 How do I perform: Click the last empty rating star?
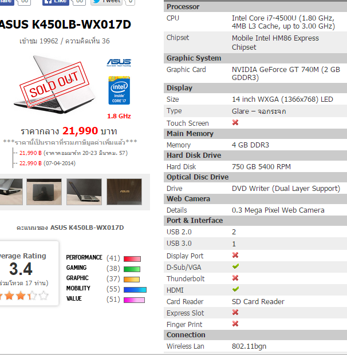(44, 296)
